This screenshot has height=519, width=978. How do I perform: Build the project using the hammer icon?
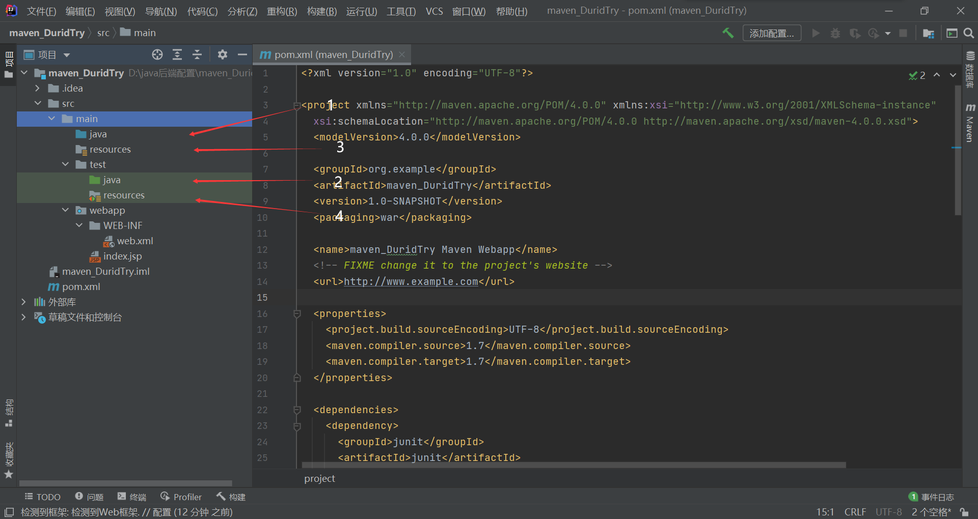727,33
